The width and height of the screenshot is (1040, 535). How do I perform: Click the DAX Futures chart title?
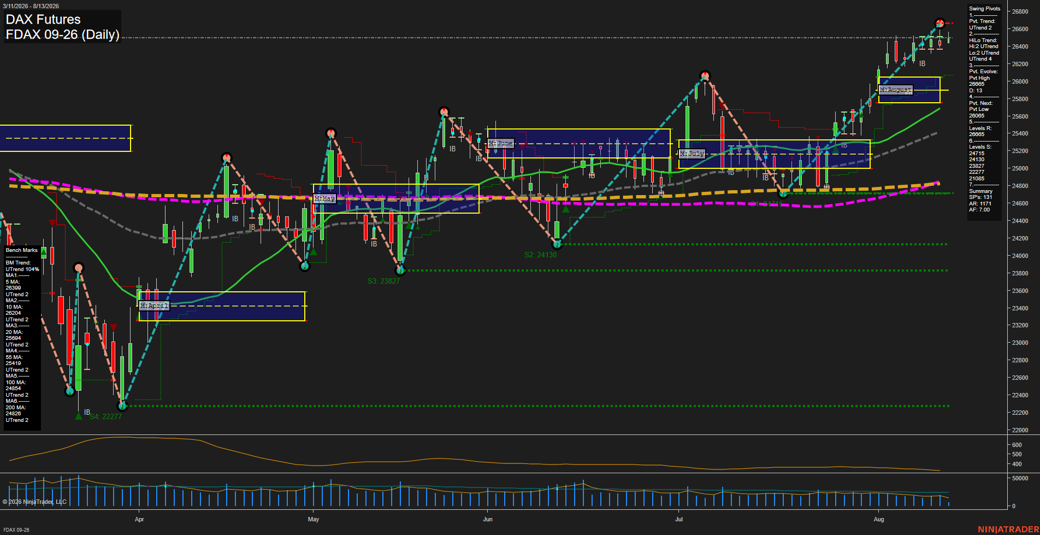[x=43, y=20]
